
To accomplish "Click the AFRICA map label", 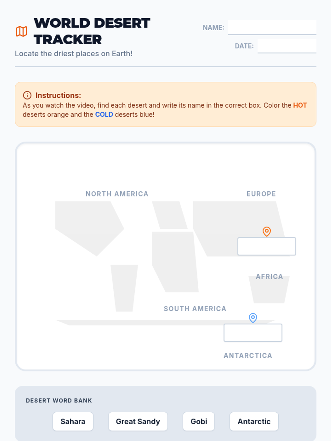I will pos(269,277).
